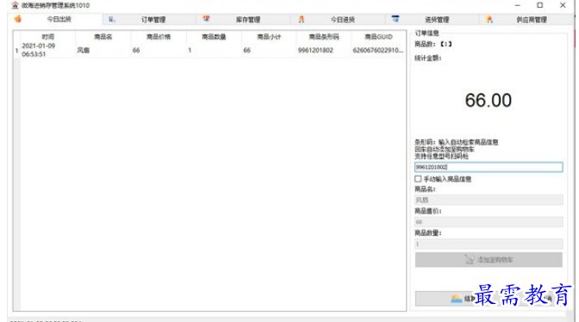Minimize the application window
The image size is (579, 322).
click(x=517, y=5)
